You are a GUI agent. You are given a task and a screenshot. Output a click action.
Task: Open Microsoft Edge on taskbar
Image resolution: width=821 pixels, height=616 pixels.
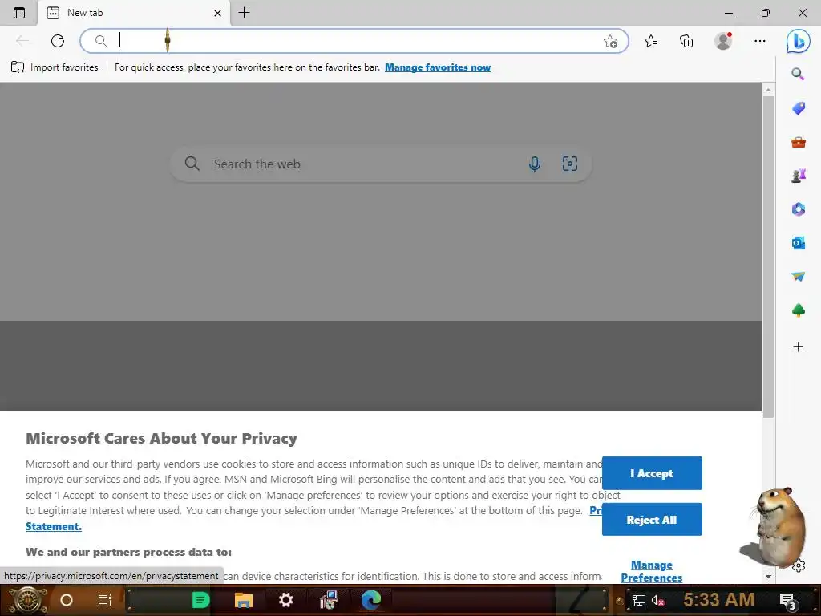[370, 600]
